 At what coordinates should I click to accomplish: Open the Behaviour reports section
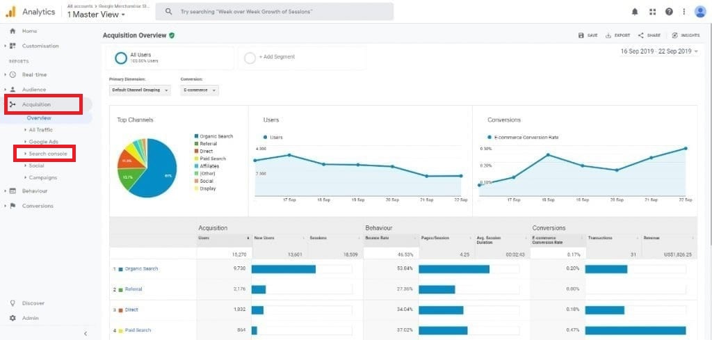click(35, 191)
